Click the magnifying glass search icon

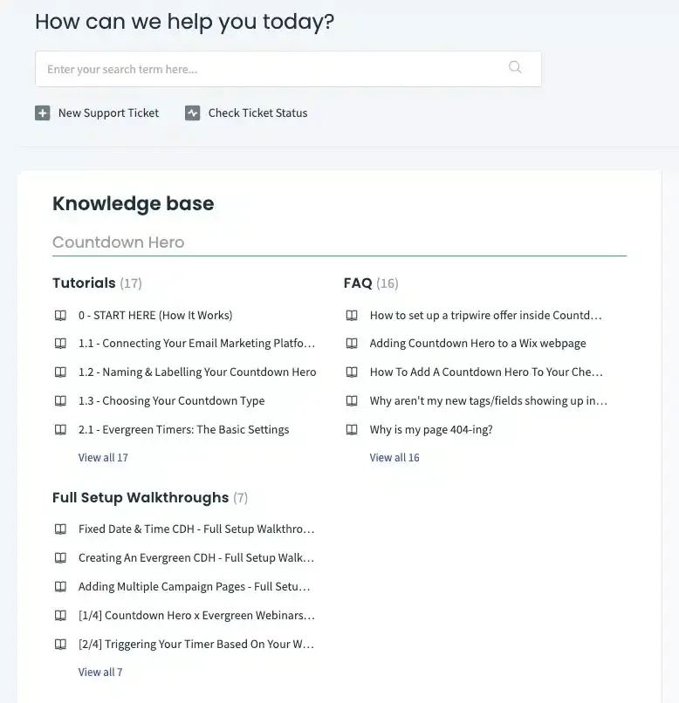coord(515,67)
